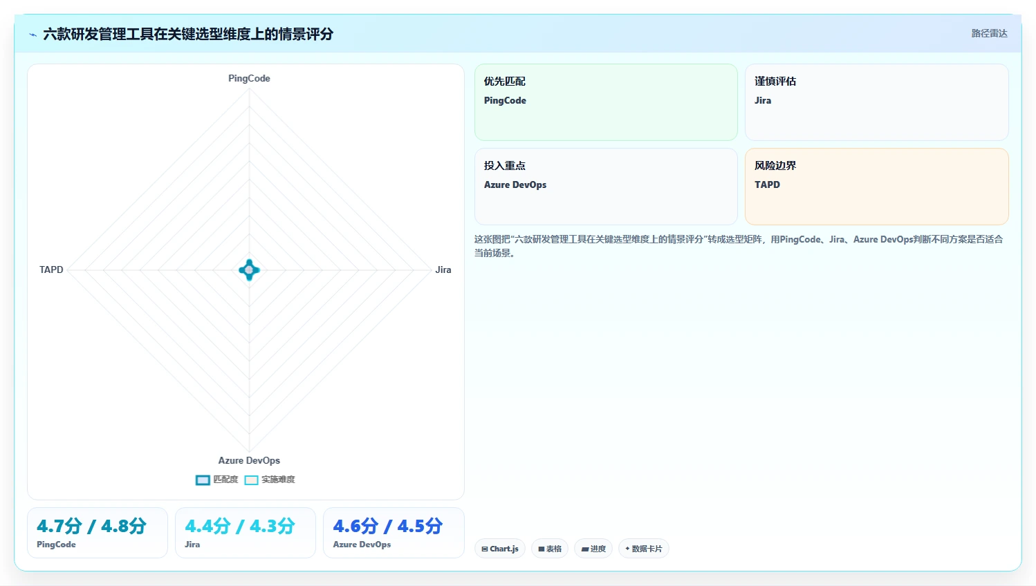The height and width of the screenshot is (586, 1036).
Task: Click the 数据卡片 tag chip
Action: 643,549
